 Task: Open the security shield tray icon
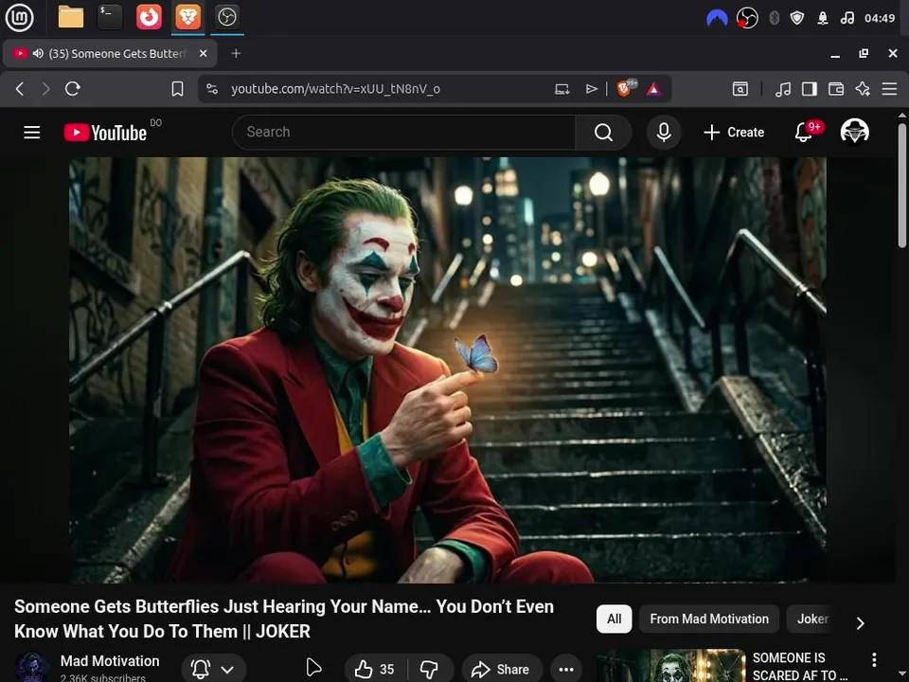pos(797,18)
